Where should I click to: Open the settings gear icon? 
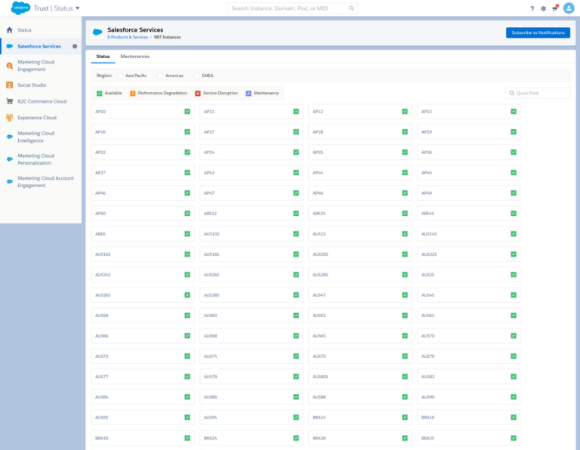(543, 8)
